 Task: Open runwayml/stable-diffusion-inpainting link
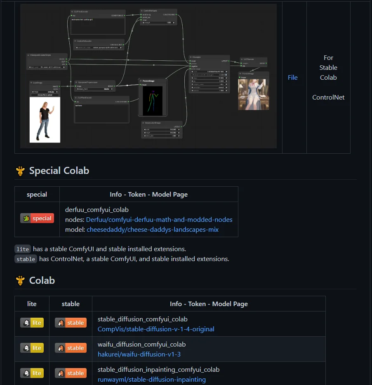click(x=152, y=380)
